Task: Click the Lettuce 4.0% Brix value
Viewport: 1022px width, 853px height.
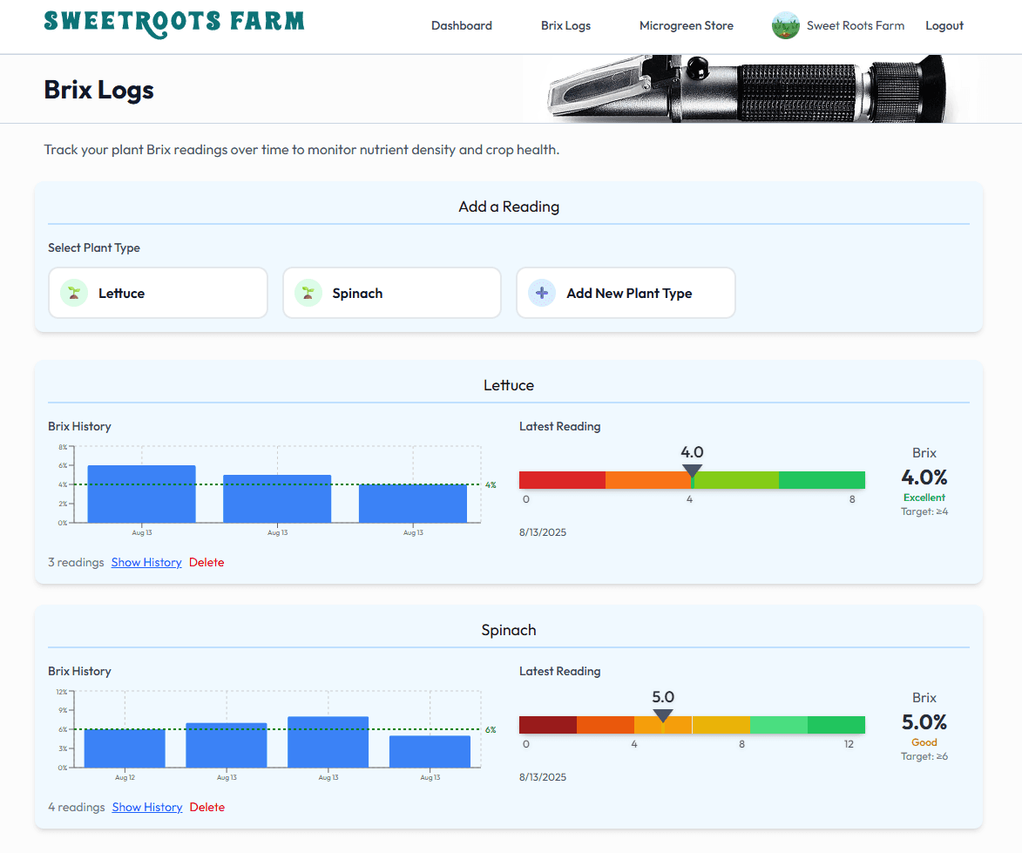Action: click(x=924, y=477)
